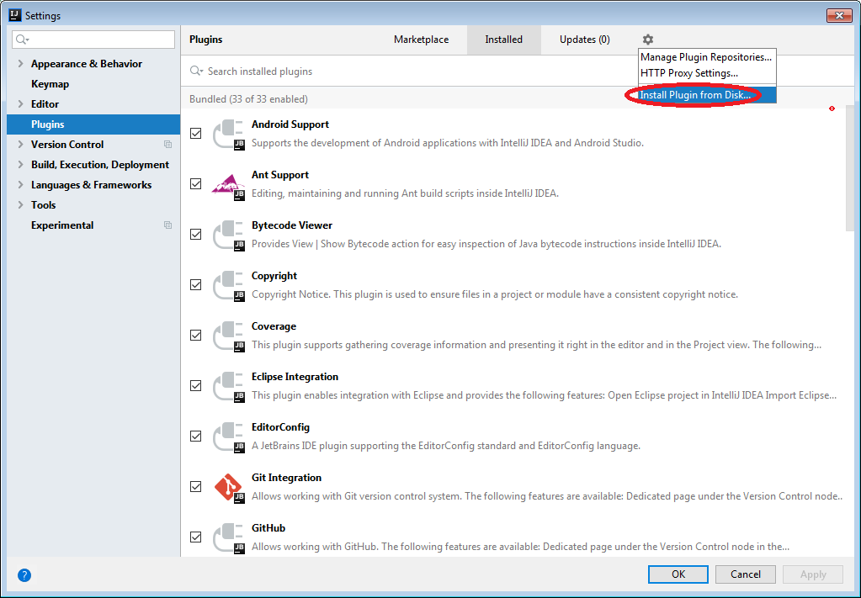
Task: Click the Git Integration plugin icon
Action: point(227,487)
